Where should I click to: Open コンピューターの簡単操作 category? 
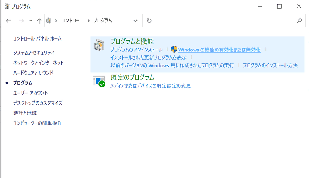37,123
